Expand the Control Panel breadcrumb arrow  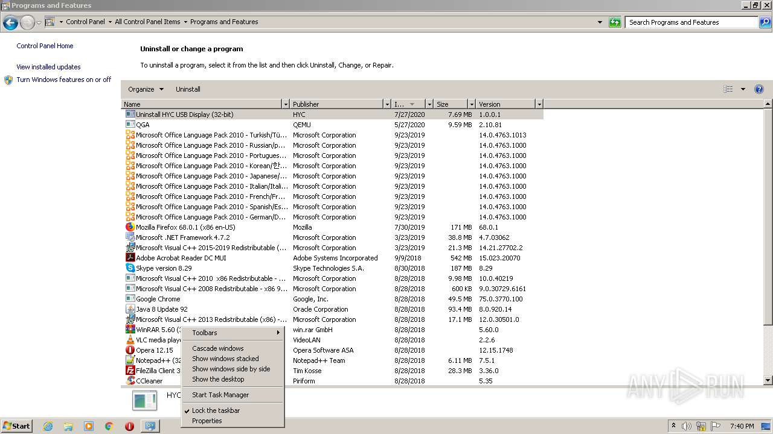coord(110,22)
